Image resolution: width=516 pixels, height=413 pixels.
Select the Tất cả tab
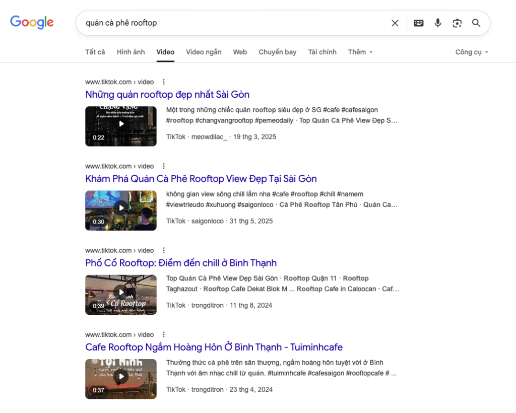tap(95, 52)
